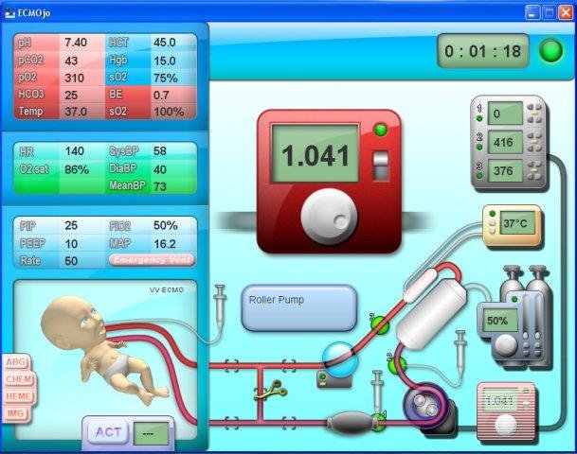Image resolution: width=577 pixels, height=454 pixels.
Task: Click the bubble detector sphere
Action: [339, 360]
